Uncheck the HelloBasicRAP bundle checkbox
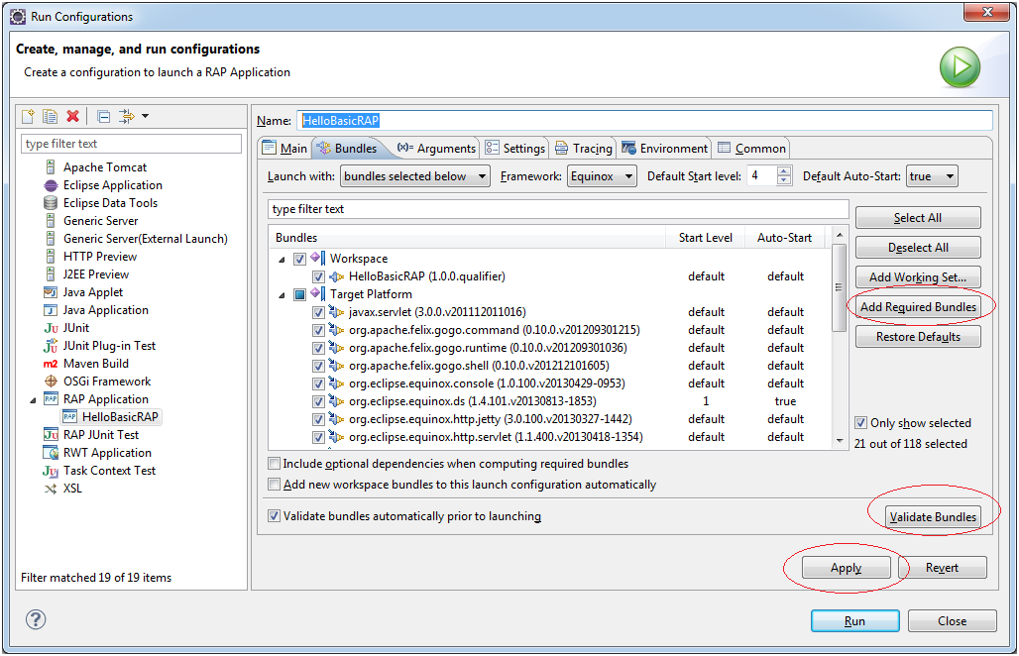Image resolution: width=1019 pixels, height=656 pixels. [318, 276]
